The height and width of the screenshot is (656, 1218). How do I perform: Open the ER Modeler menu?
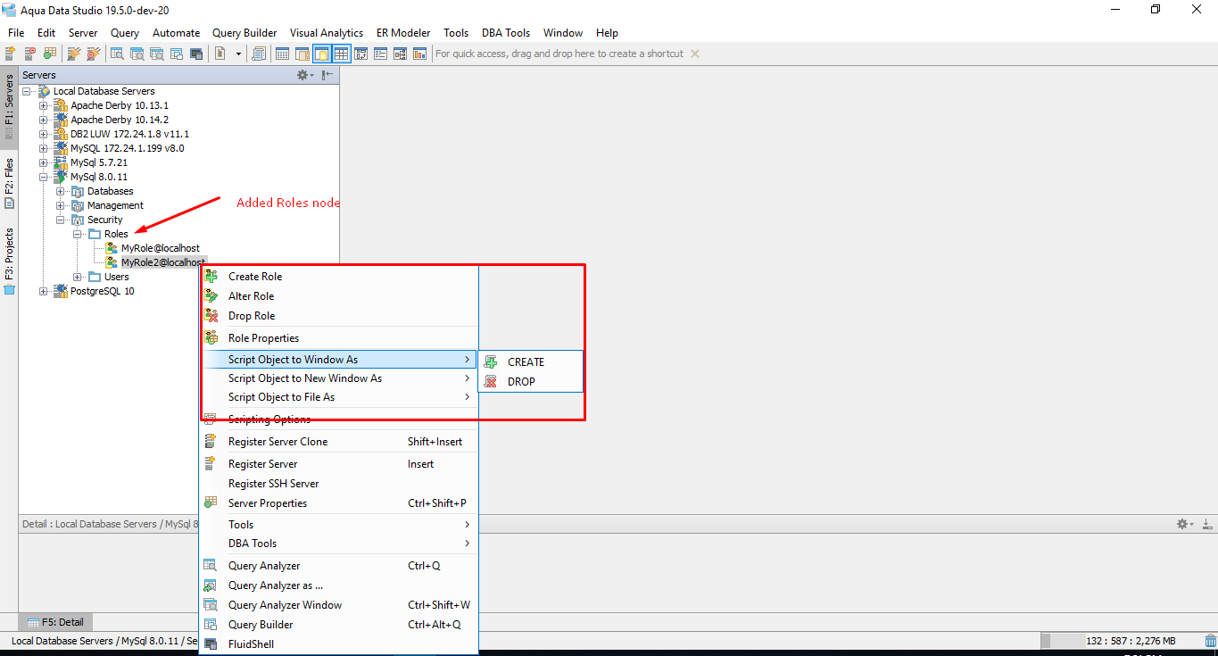coord(403,33)
